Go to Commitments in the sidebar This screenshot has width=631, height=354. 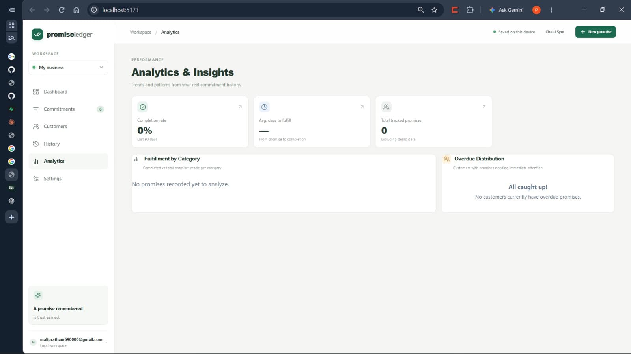(x=68, y=109)
